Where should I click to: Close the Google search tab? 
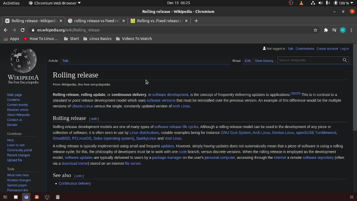pos(124,21)
